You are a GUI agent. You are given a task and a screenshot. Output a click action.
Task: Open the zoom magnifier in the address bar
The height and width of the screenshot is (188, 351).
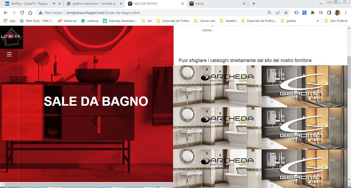(x=269, y=13)
